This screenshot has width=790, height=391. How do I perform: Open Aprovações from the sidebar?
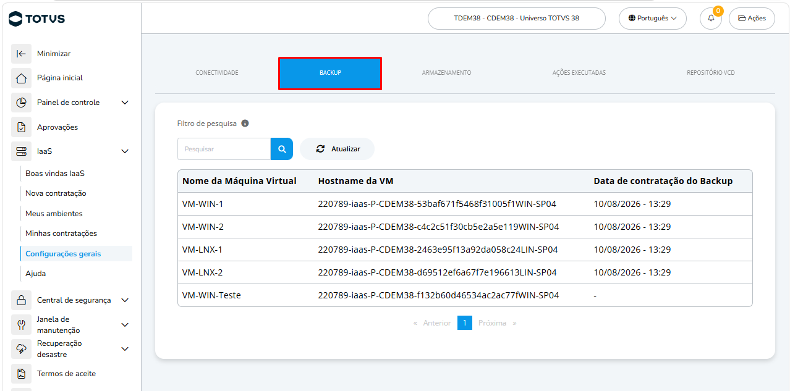(57, 127)
